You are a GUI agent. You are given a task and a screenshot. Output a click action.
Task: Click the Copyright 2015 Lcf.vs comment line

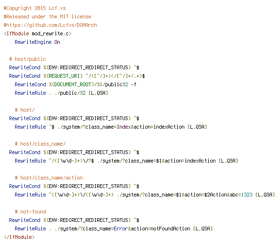coord(35,8)
